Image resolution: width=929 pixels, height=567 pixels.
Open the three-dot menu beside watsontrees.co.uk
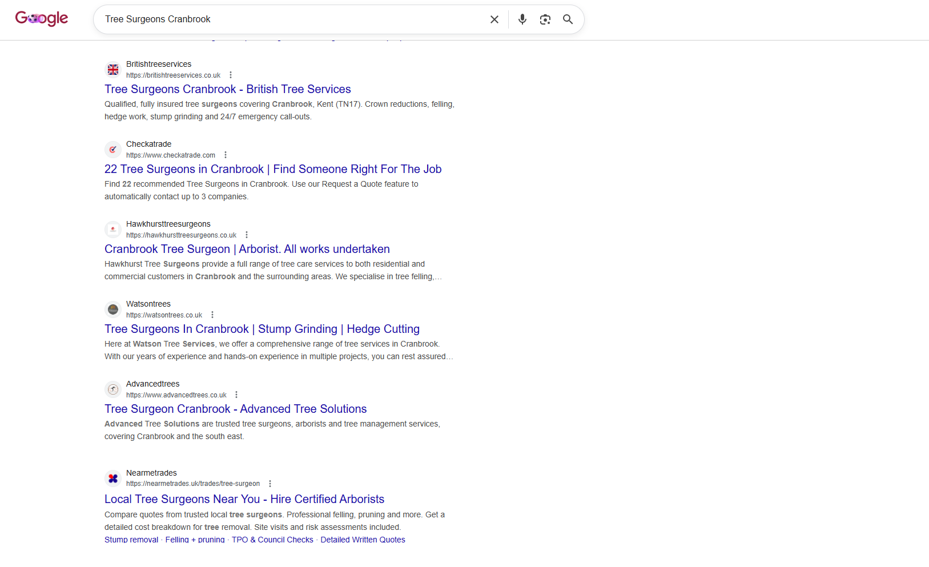[212, 315]
